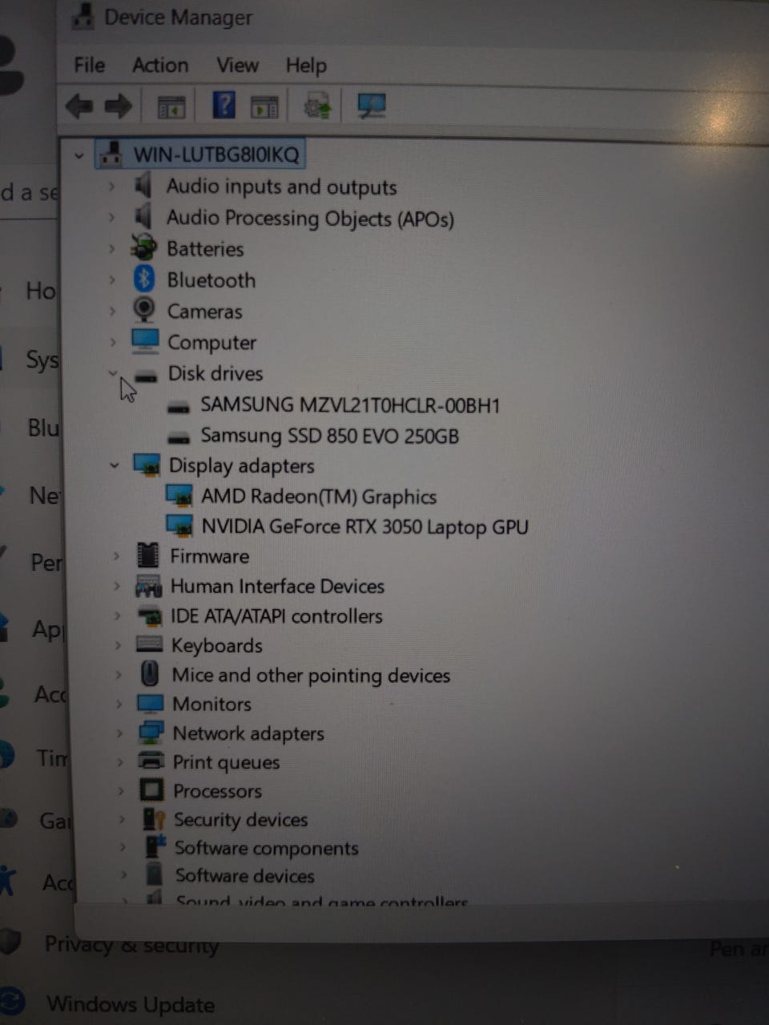This screenshot has height=1025, width=769.
Task: Click the Print queues printer icon
Action: (151, 762)
